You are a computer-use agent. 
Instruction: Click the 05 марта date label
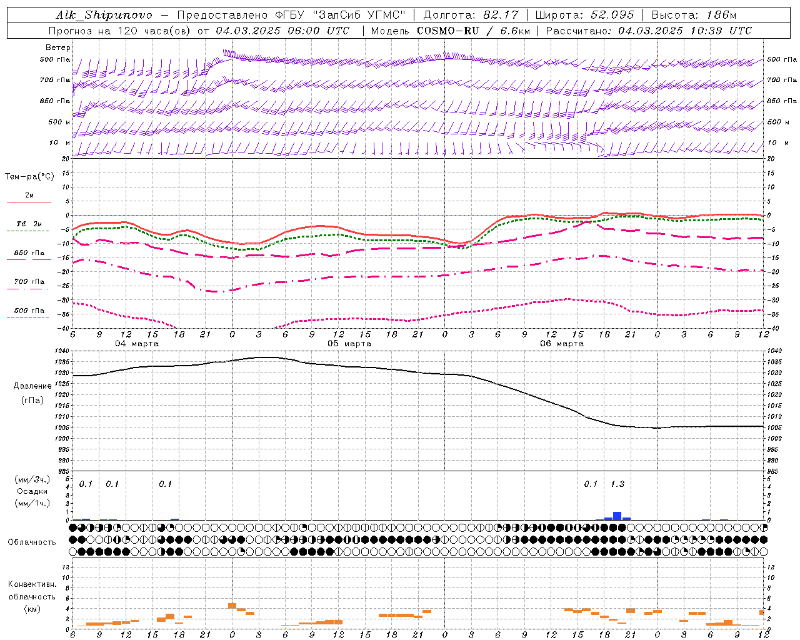click(x=349, y=344)
